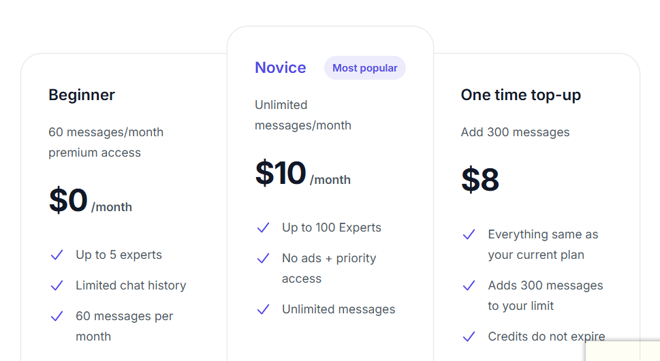Viewport: 660px width, 361px height.
Task: Click the Most popular badge
Action: (365, 67)
